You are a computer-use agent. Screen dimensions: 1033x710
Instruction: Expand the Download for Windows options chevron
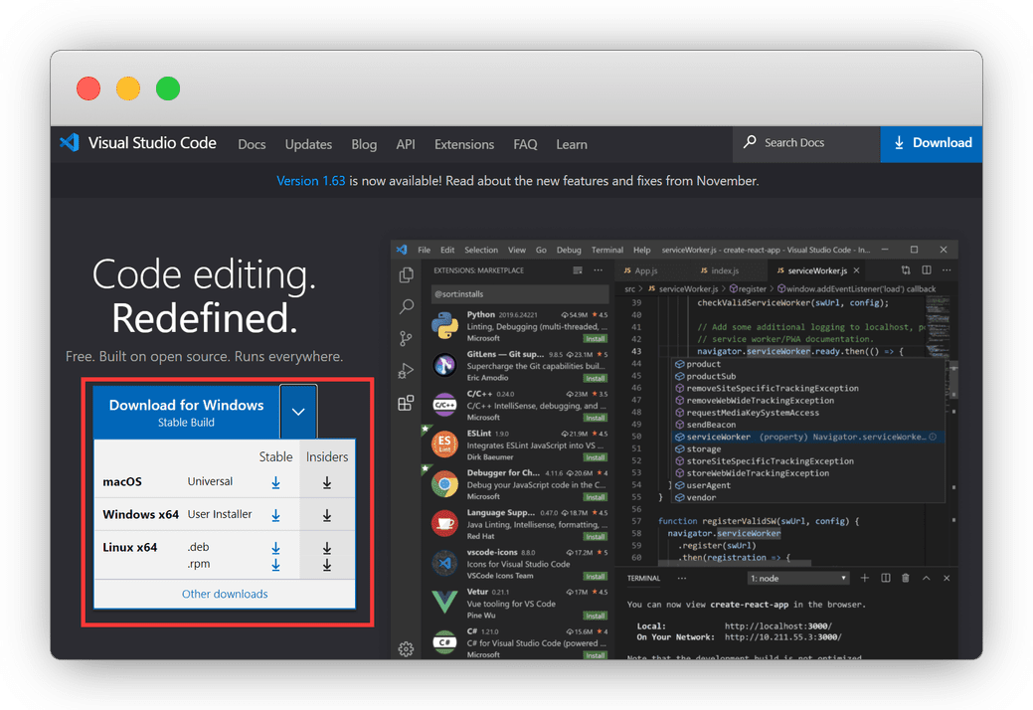coord(298,412)
